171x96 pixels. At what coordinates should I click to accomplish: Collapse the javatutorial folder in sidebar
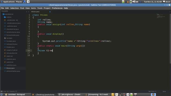[9, 14]
